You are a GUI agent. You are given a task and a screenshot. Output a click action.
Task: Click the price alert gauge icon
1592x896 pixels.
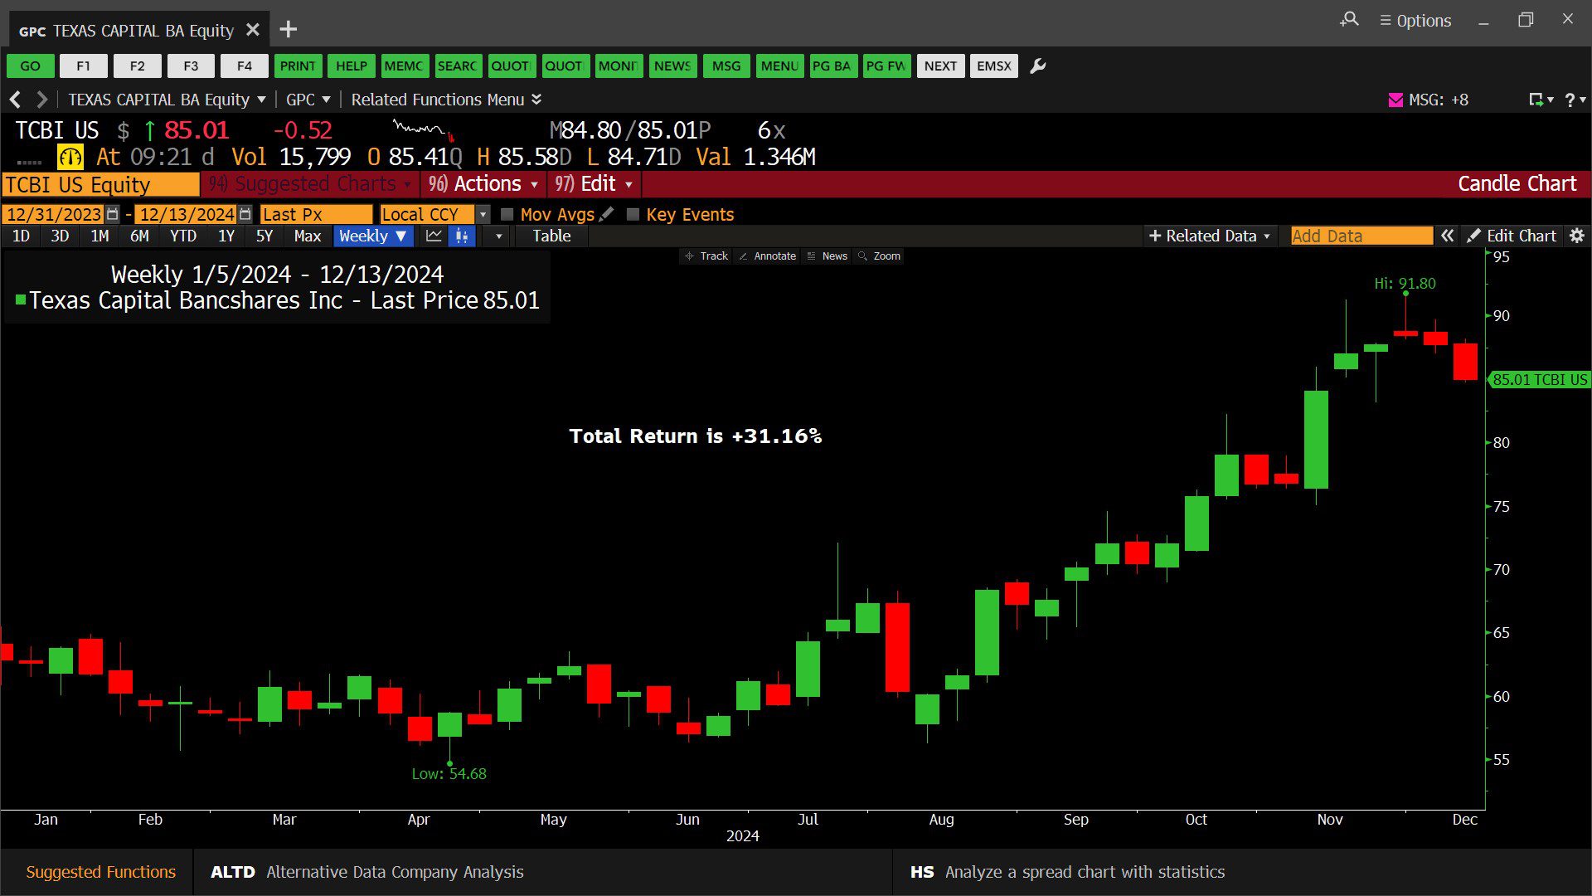pyautogui.click(x=70, y=157)
